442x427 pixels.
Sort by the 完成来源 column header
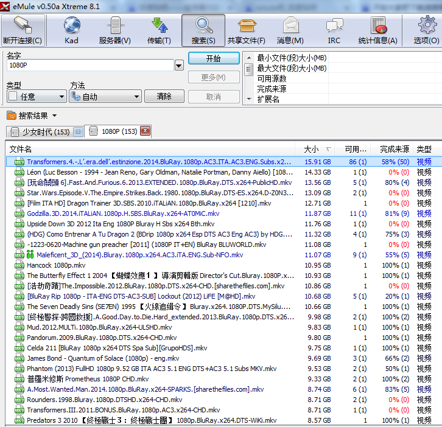(392, 149)
